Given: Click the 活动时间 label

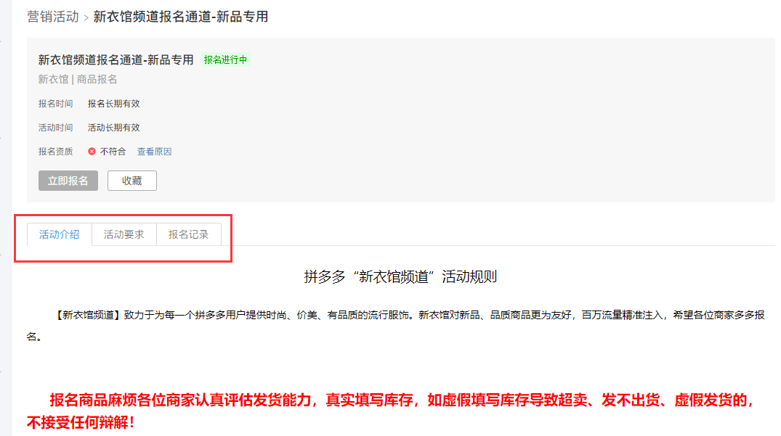Looking at the screenshot, I should [56, 127].
